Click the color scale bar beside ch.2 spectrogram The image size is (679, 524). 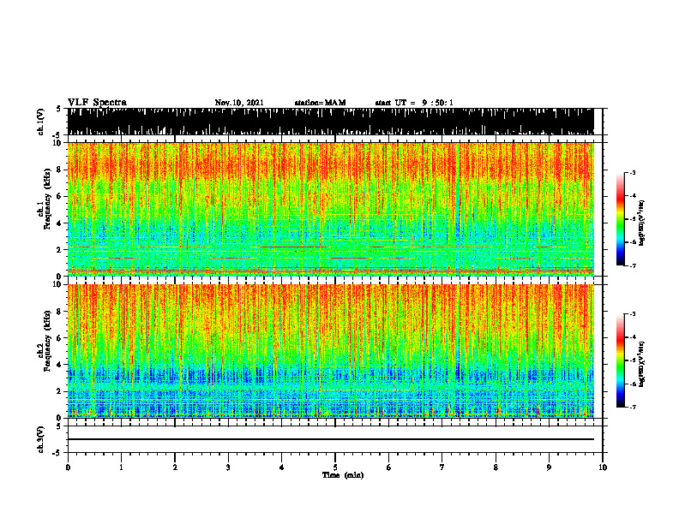[621, 360]
